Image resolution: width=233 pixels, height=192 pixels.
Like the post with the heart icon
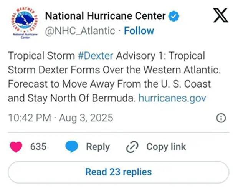pos(16,147)
